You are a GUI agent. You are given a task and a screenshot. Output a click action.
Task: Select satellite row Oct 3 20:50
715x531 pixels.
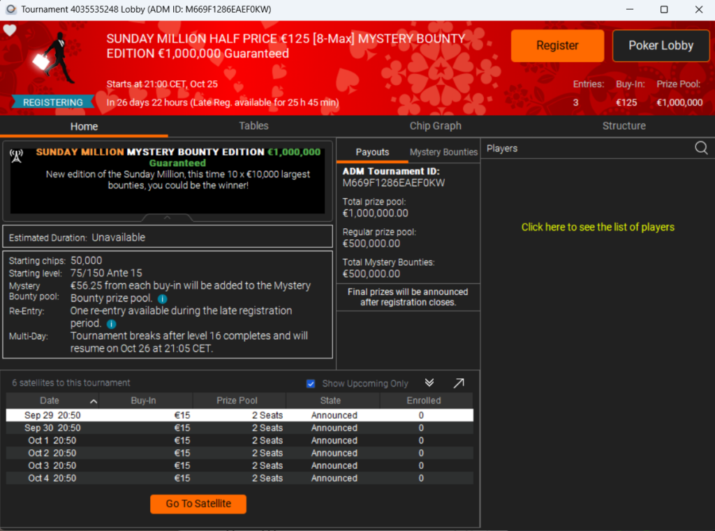tap(239, 466)
